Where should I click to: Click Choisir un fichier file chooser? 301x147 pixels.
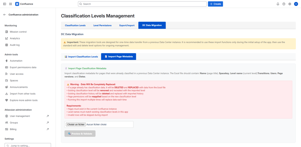(76, 124)
